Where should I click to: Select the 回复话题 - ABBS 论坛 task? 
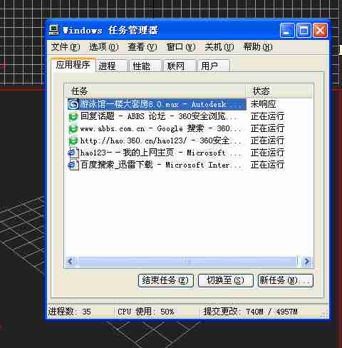157,116
